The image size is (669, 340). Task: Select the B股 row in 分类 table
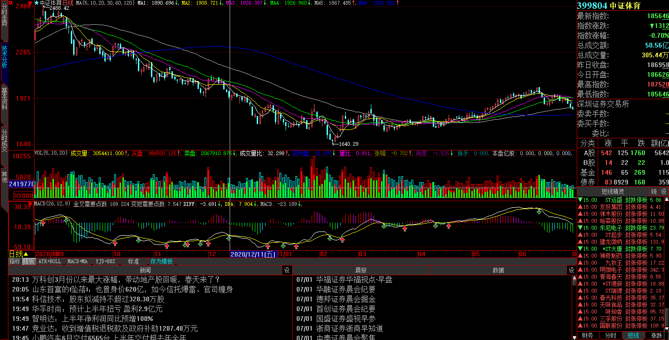623,163
